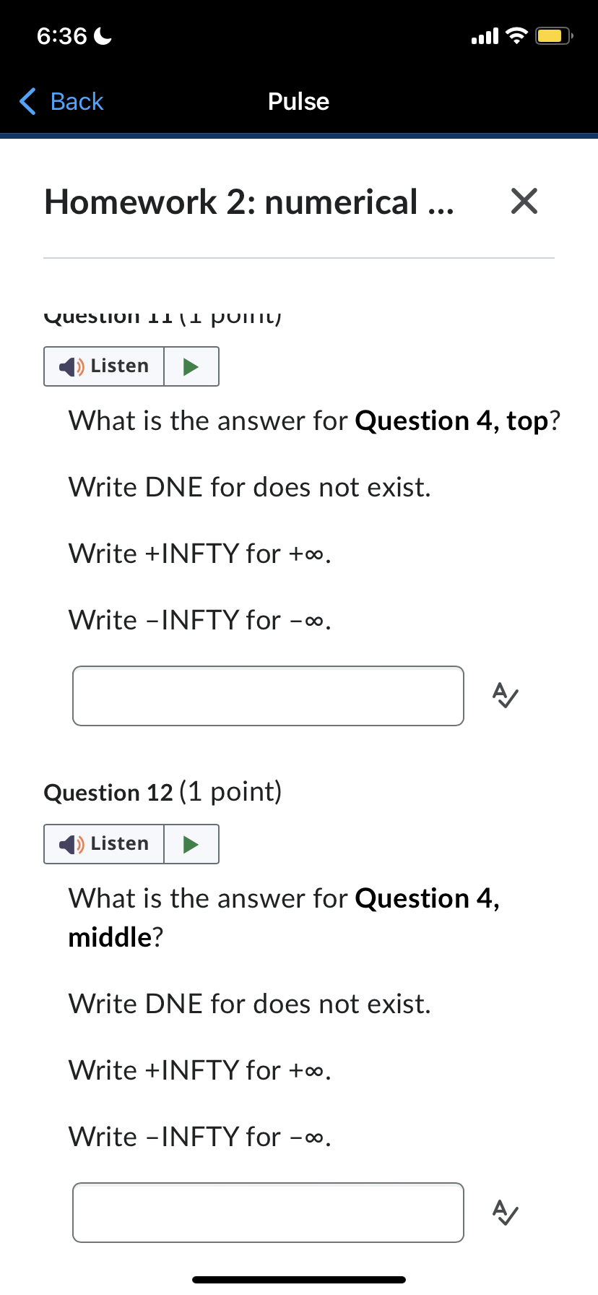
Task: Open spell check beside Question 11's answer box
Action: coord(504,695)
